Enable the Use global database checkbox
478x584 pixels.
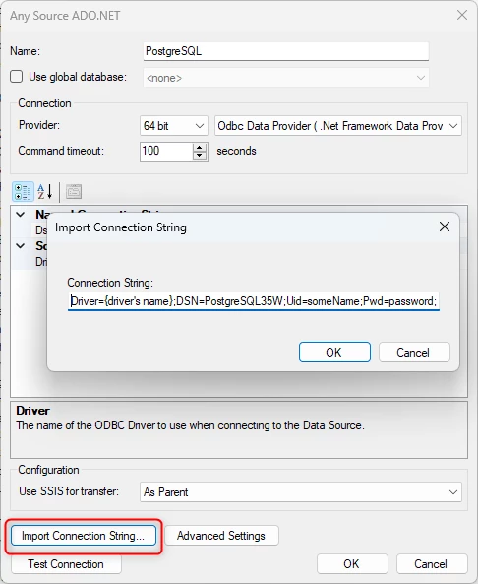(x=17, y=77)
